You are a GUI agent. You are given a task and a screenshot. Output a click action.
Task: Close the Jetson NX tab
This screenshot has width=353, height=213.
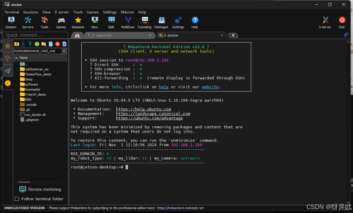pos(150,35)
